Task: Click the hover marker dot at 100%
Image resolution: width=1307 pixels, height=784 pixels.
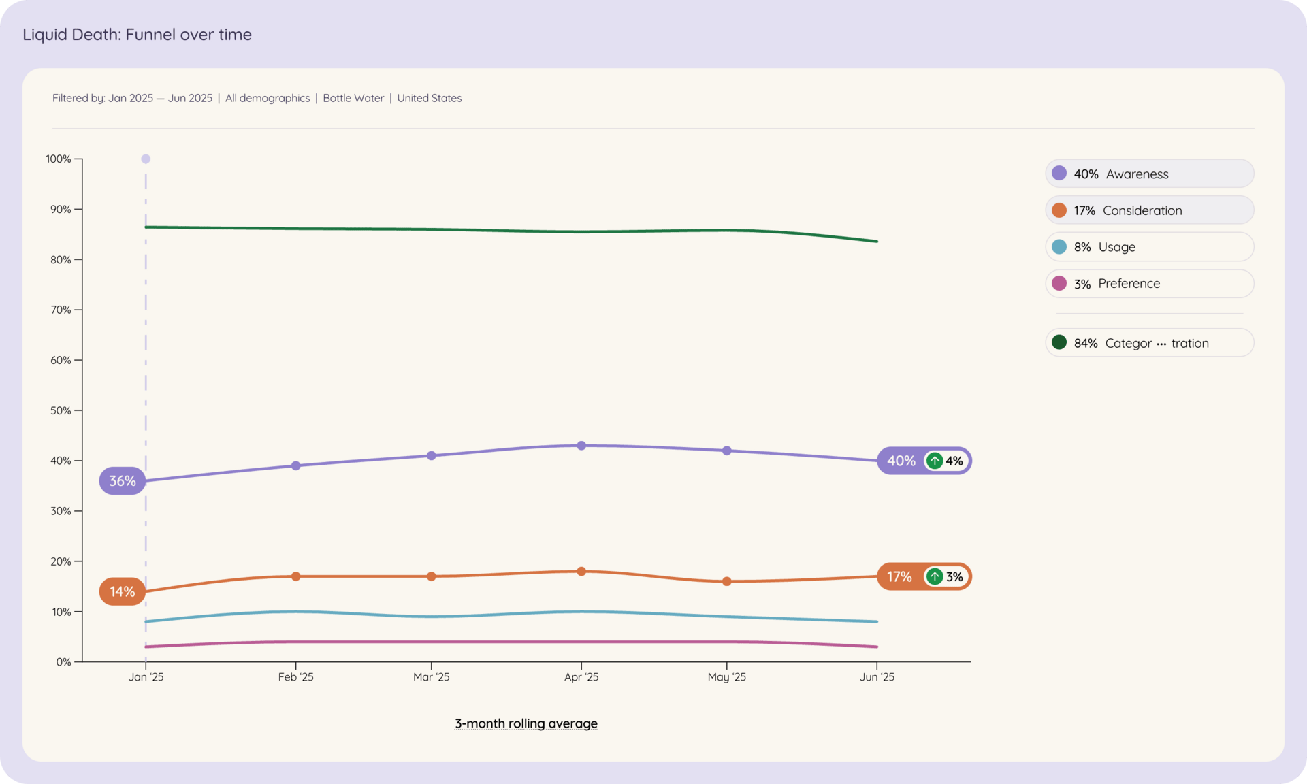Action: 146,159
